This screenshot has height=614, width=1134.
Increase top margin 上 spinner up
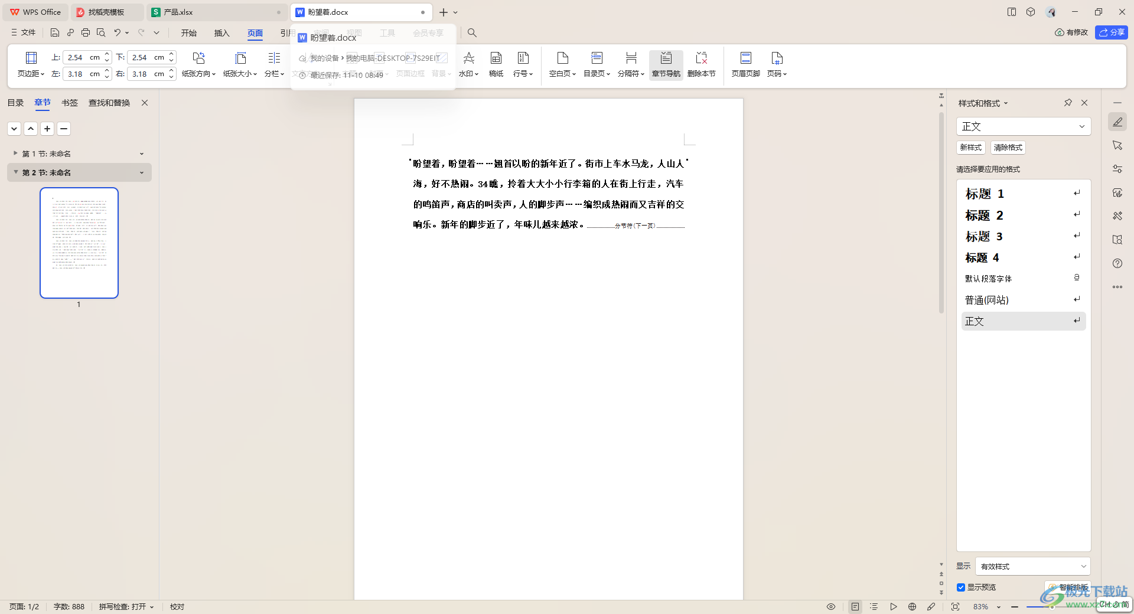pyautogui.click(x=107, y=54)
